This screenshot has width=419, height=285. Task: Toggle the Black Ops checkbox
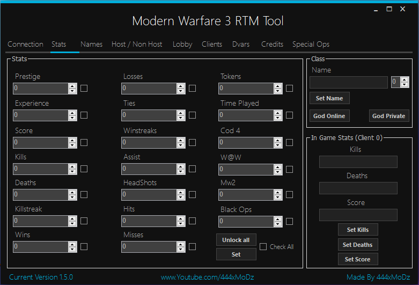click(x=289, y=221)
